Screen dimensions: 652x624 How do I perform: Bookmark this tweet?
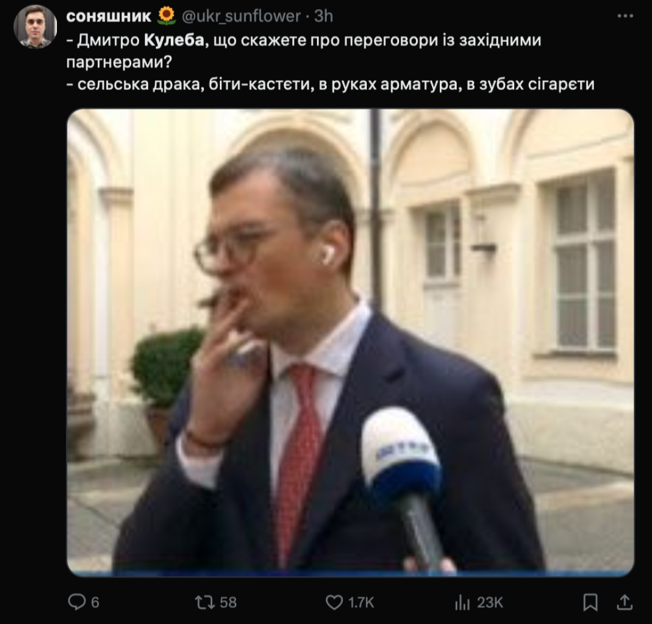590,602
